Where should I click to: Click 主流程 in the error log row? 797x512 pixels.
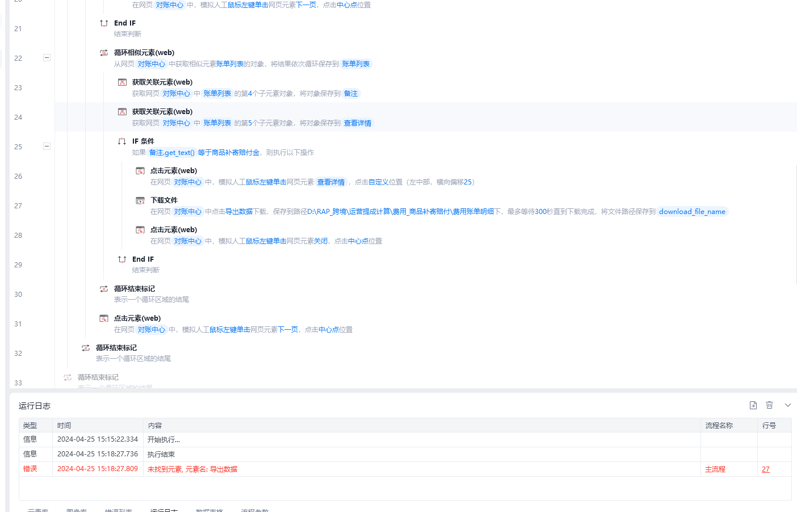pos(715,469)
